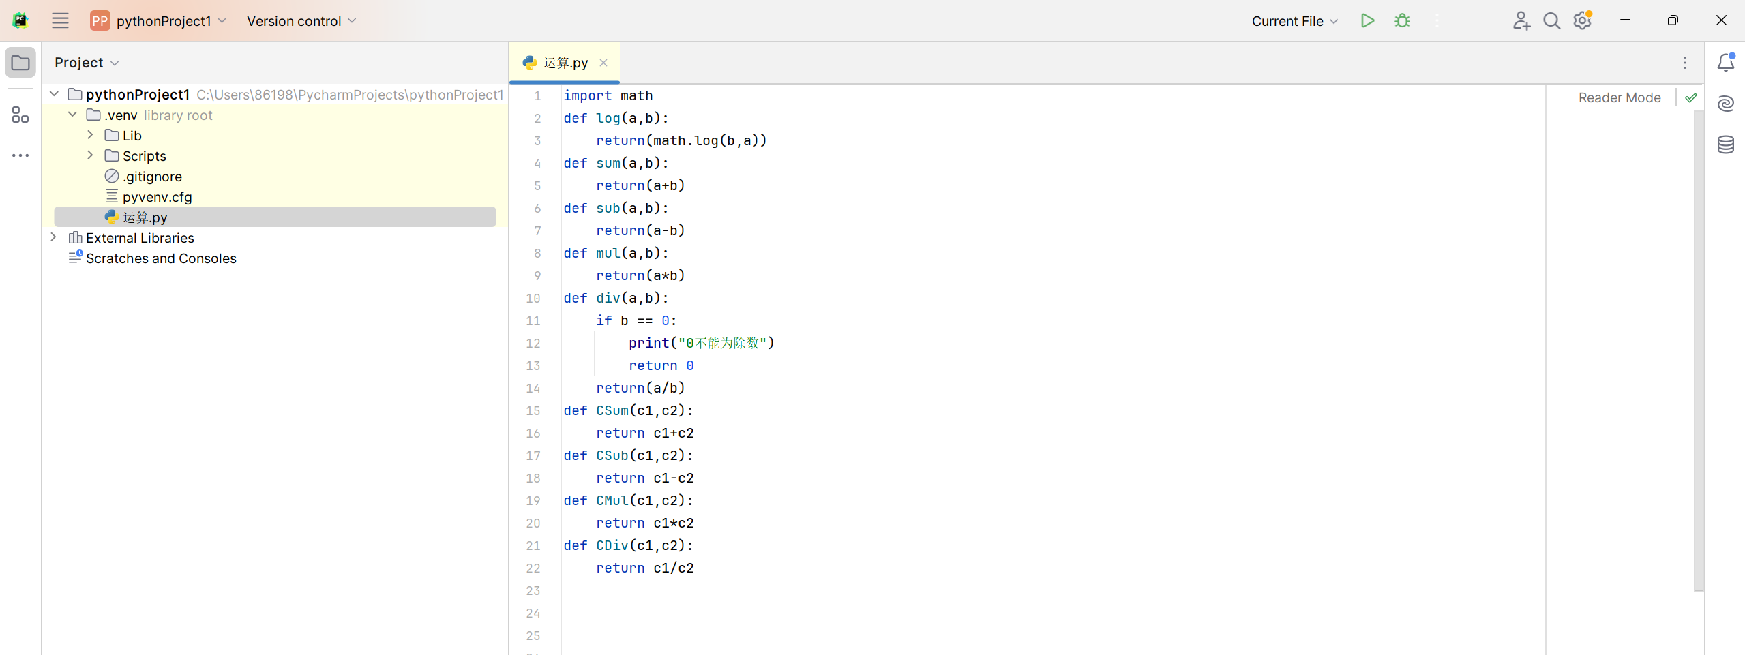Open the Current File run configuration dropdown
1745x655 pixels.
(1294, 20)
